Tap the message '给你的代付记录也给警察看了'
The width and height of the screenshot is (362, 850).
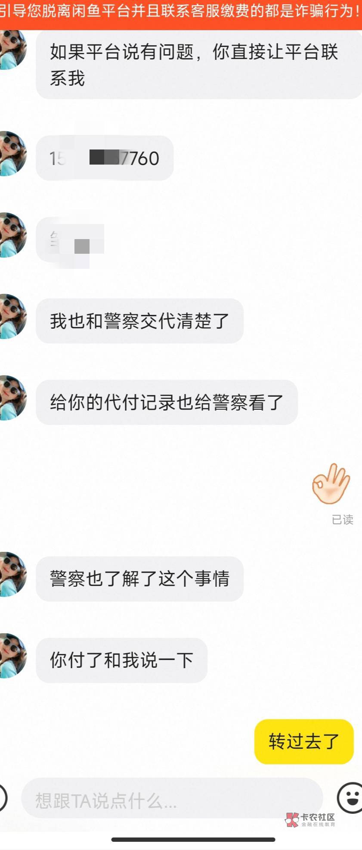pos(167,402)
